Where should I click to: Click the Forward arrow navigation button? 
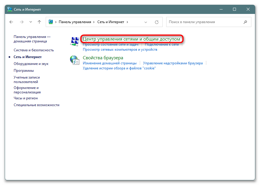pyautogui.click(x=22, y=22)
